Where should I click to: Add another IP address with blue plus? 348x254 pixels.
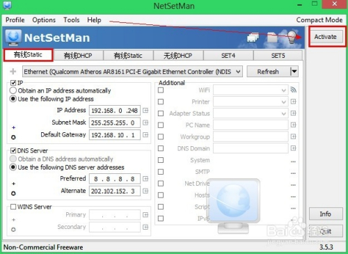tap(14, 127)
